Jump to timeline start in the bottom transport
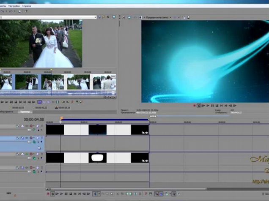 coord(75,194)
